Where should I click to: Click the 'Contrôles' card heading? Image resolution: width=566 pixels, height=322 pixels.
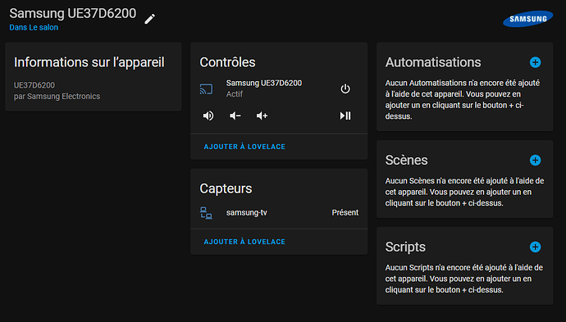[x=227, y=62]
